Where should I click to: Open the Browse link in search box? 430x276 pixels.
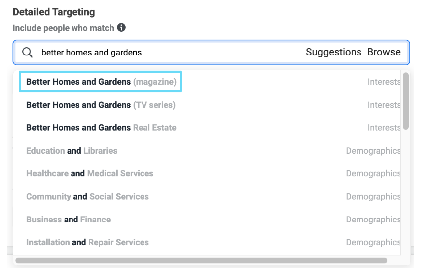tap(384, 52)
